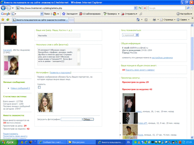Screen dimensions: 194x145
Task: Open the wrench icon on Google toolbar
Action: 141,14
